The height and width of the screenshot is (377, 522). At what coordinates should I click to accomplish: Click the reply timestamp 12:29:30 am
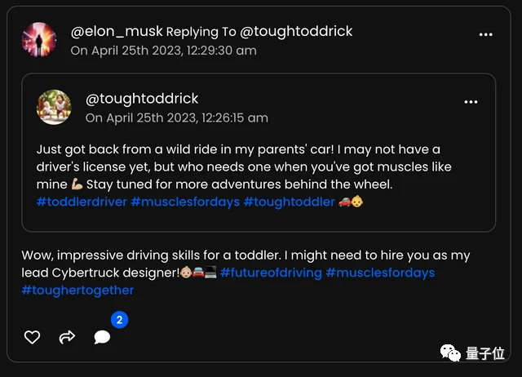coord(221,51)
